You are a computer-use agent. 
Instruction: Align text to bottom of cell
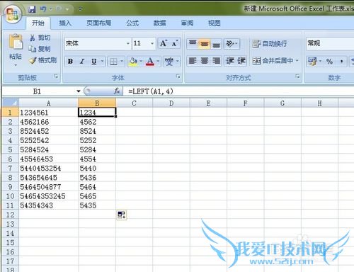216,43
